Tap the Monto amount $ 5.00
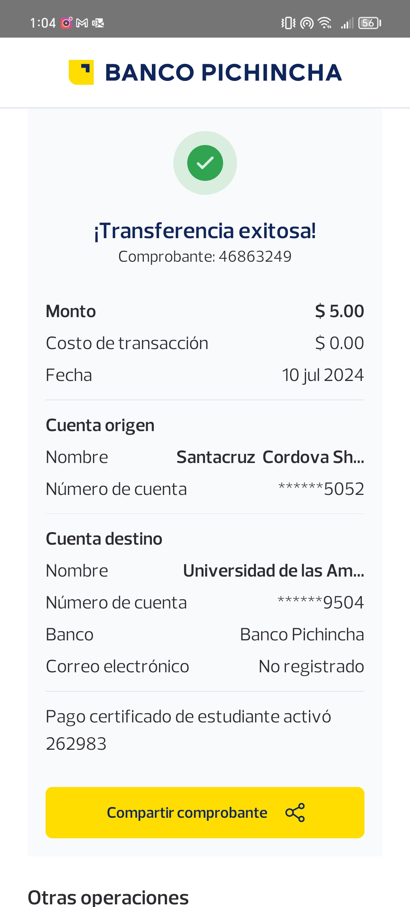Image resolution: width=410 pixels, height=907 pixels. coord(339,311)
